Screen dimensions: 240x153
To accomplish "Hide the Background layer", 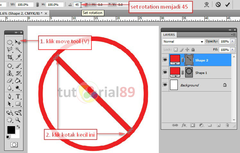I will [165, 85].
